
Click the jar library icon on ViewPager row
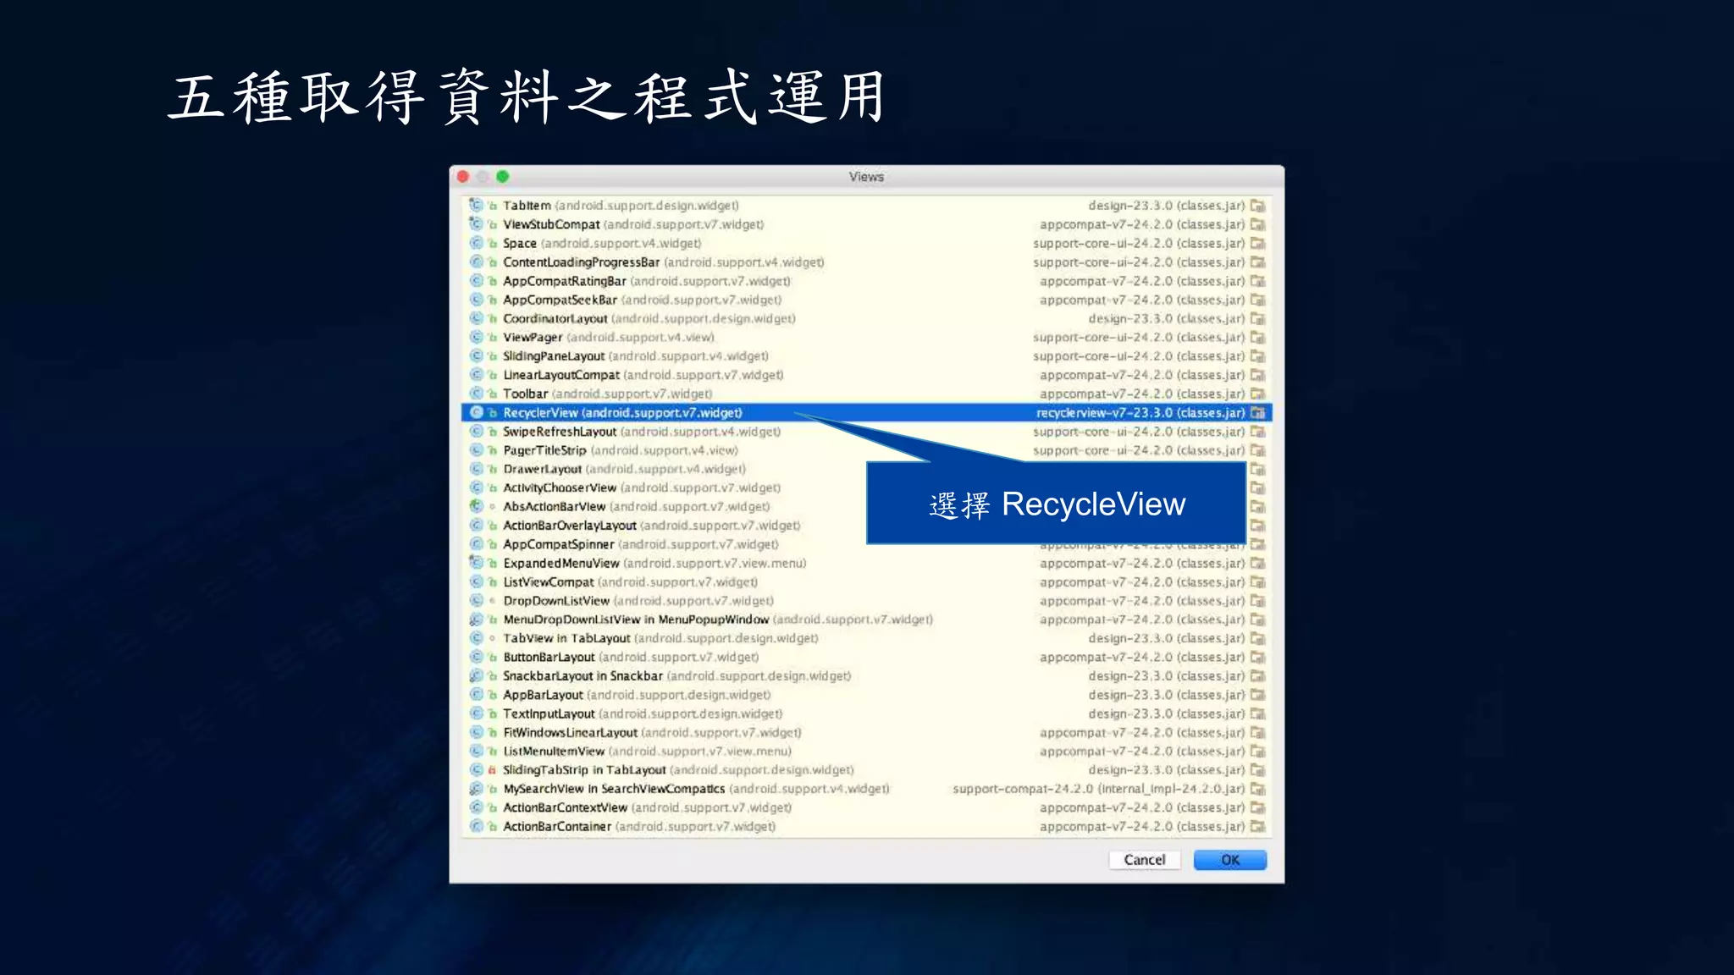pyautogui.click(x=1258, y=338)
